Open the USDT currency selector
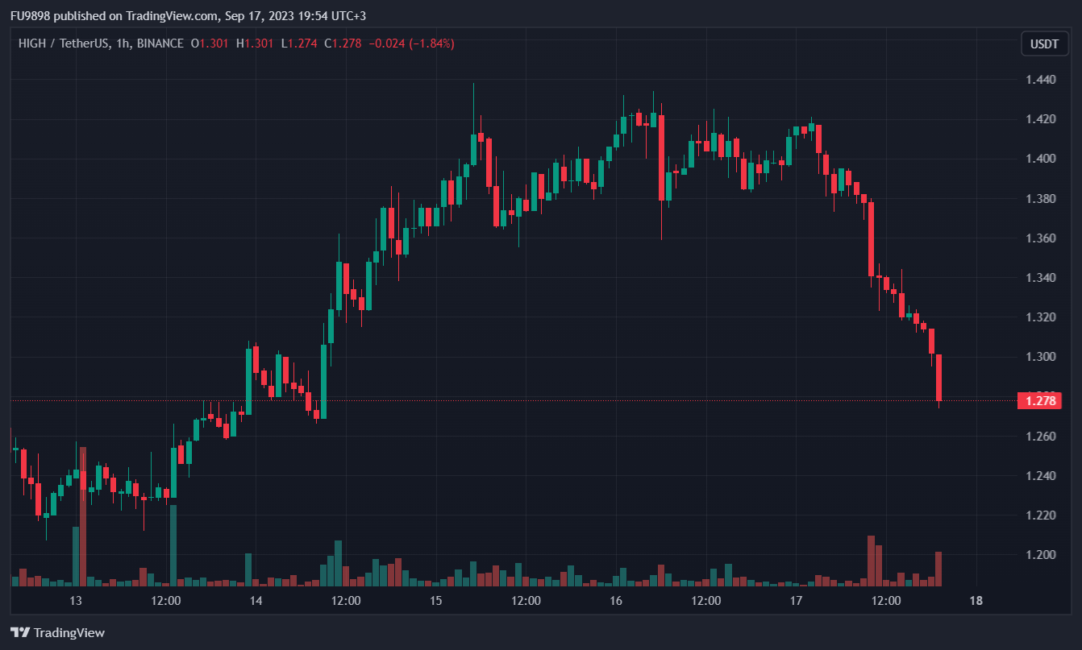This screenshot has height=650, width=1082. pyautogui.click(x=1045, y=43)
